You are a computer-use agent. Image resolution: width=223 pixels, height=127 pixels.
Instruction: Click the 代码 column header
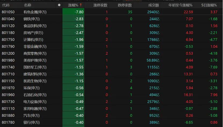(6, 5)
